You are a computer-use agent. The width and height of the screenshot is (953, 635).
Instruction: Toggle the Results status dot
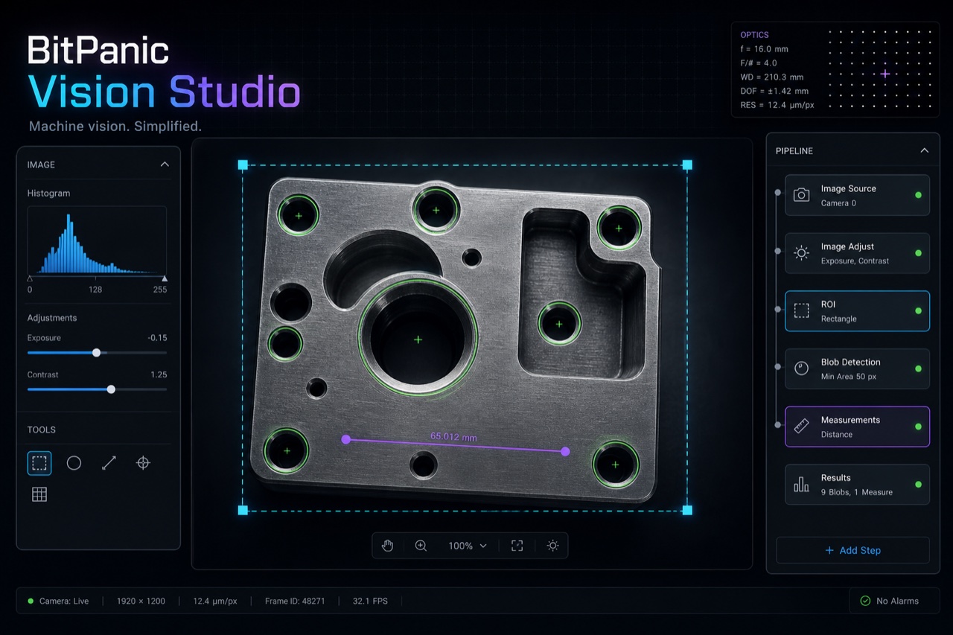tap(918, 485)
